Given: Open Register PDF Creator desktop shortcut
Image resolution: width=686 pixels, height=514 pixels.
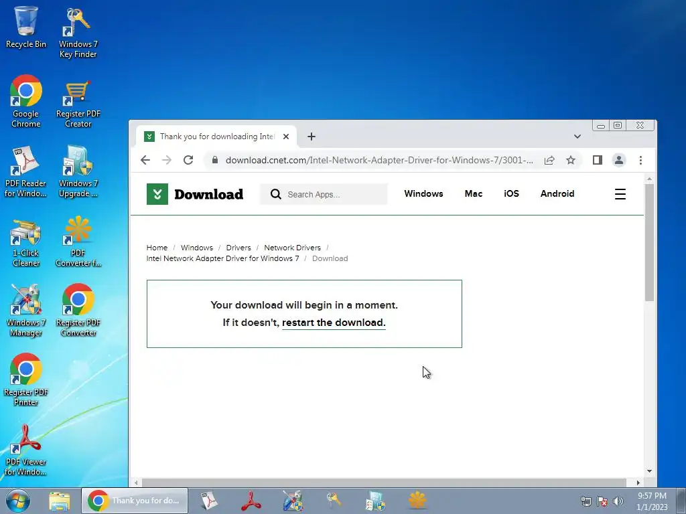Looking at the screenshot, I should (x=78, y=104).
